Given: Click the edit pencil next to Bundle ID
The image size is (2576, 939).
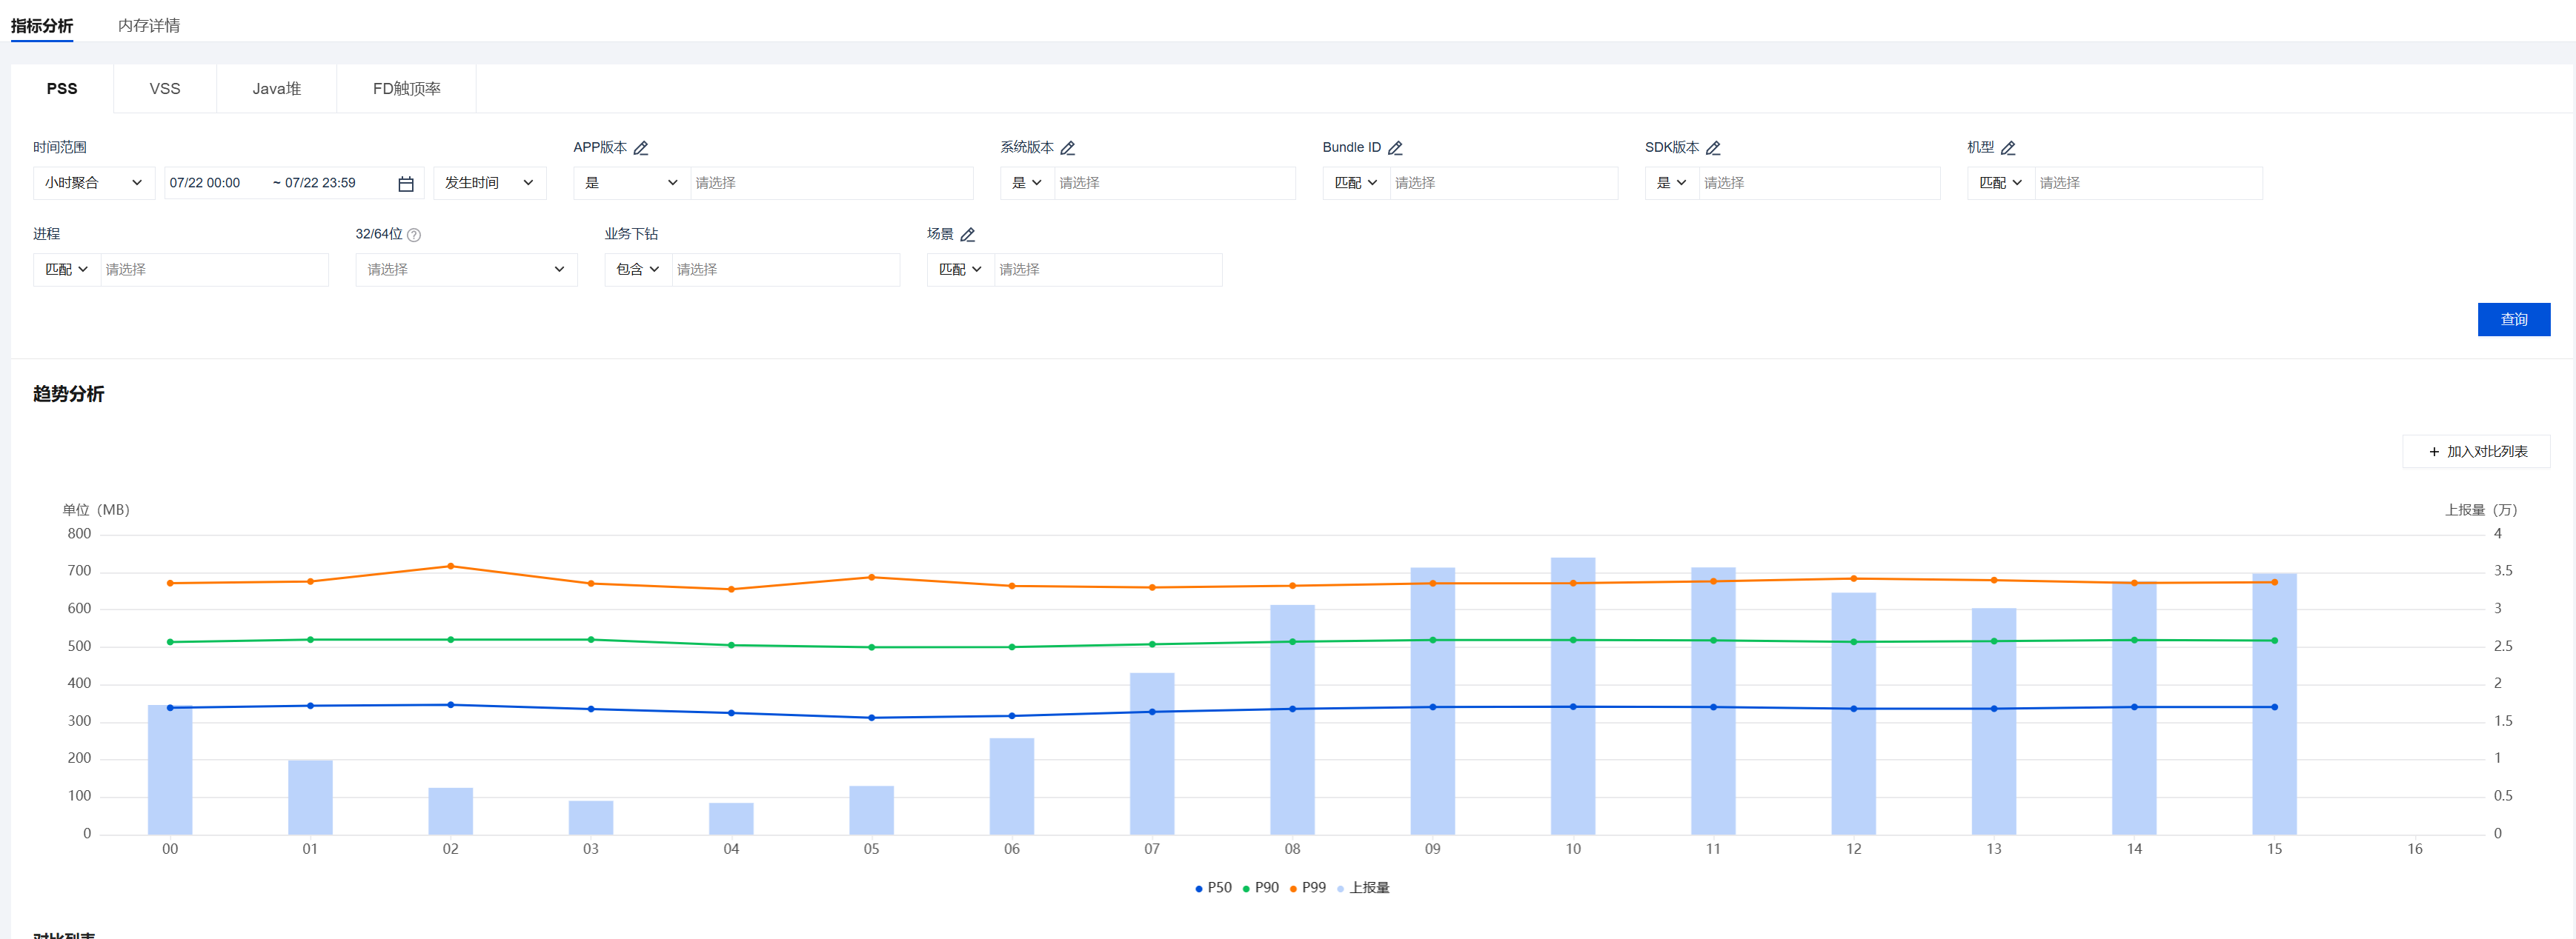Looking at the screenshot, I should point(1395,148).
